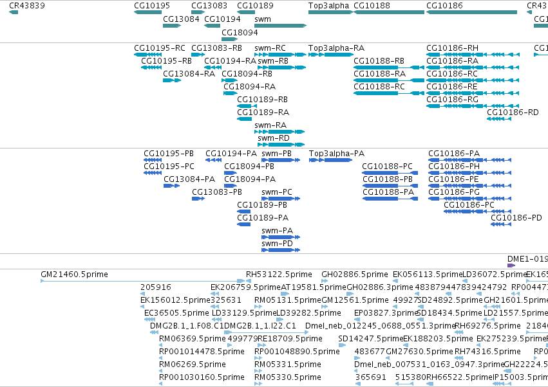Select the Top3alpha gene feature
548x387 pixels.
tap(330, 12)
